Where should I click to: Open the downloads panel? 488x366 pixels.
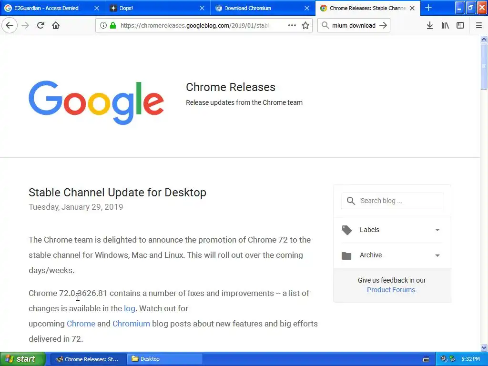click(430, 25)
